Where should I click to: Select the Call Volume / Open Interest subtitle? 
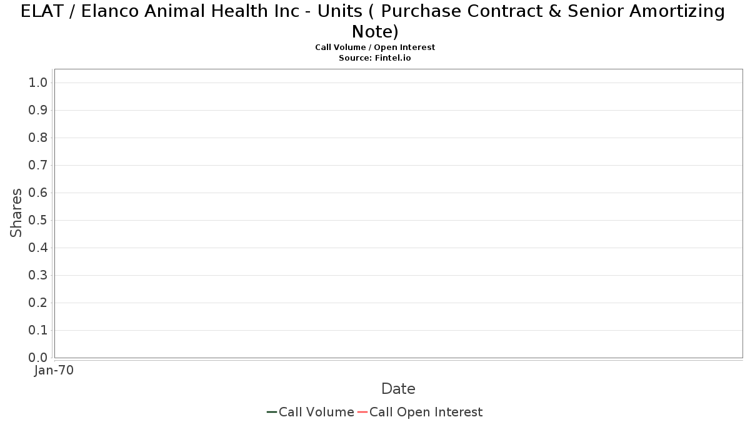375,48
